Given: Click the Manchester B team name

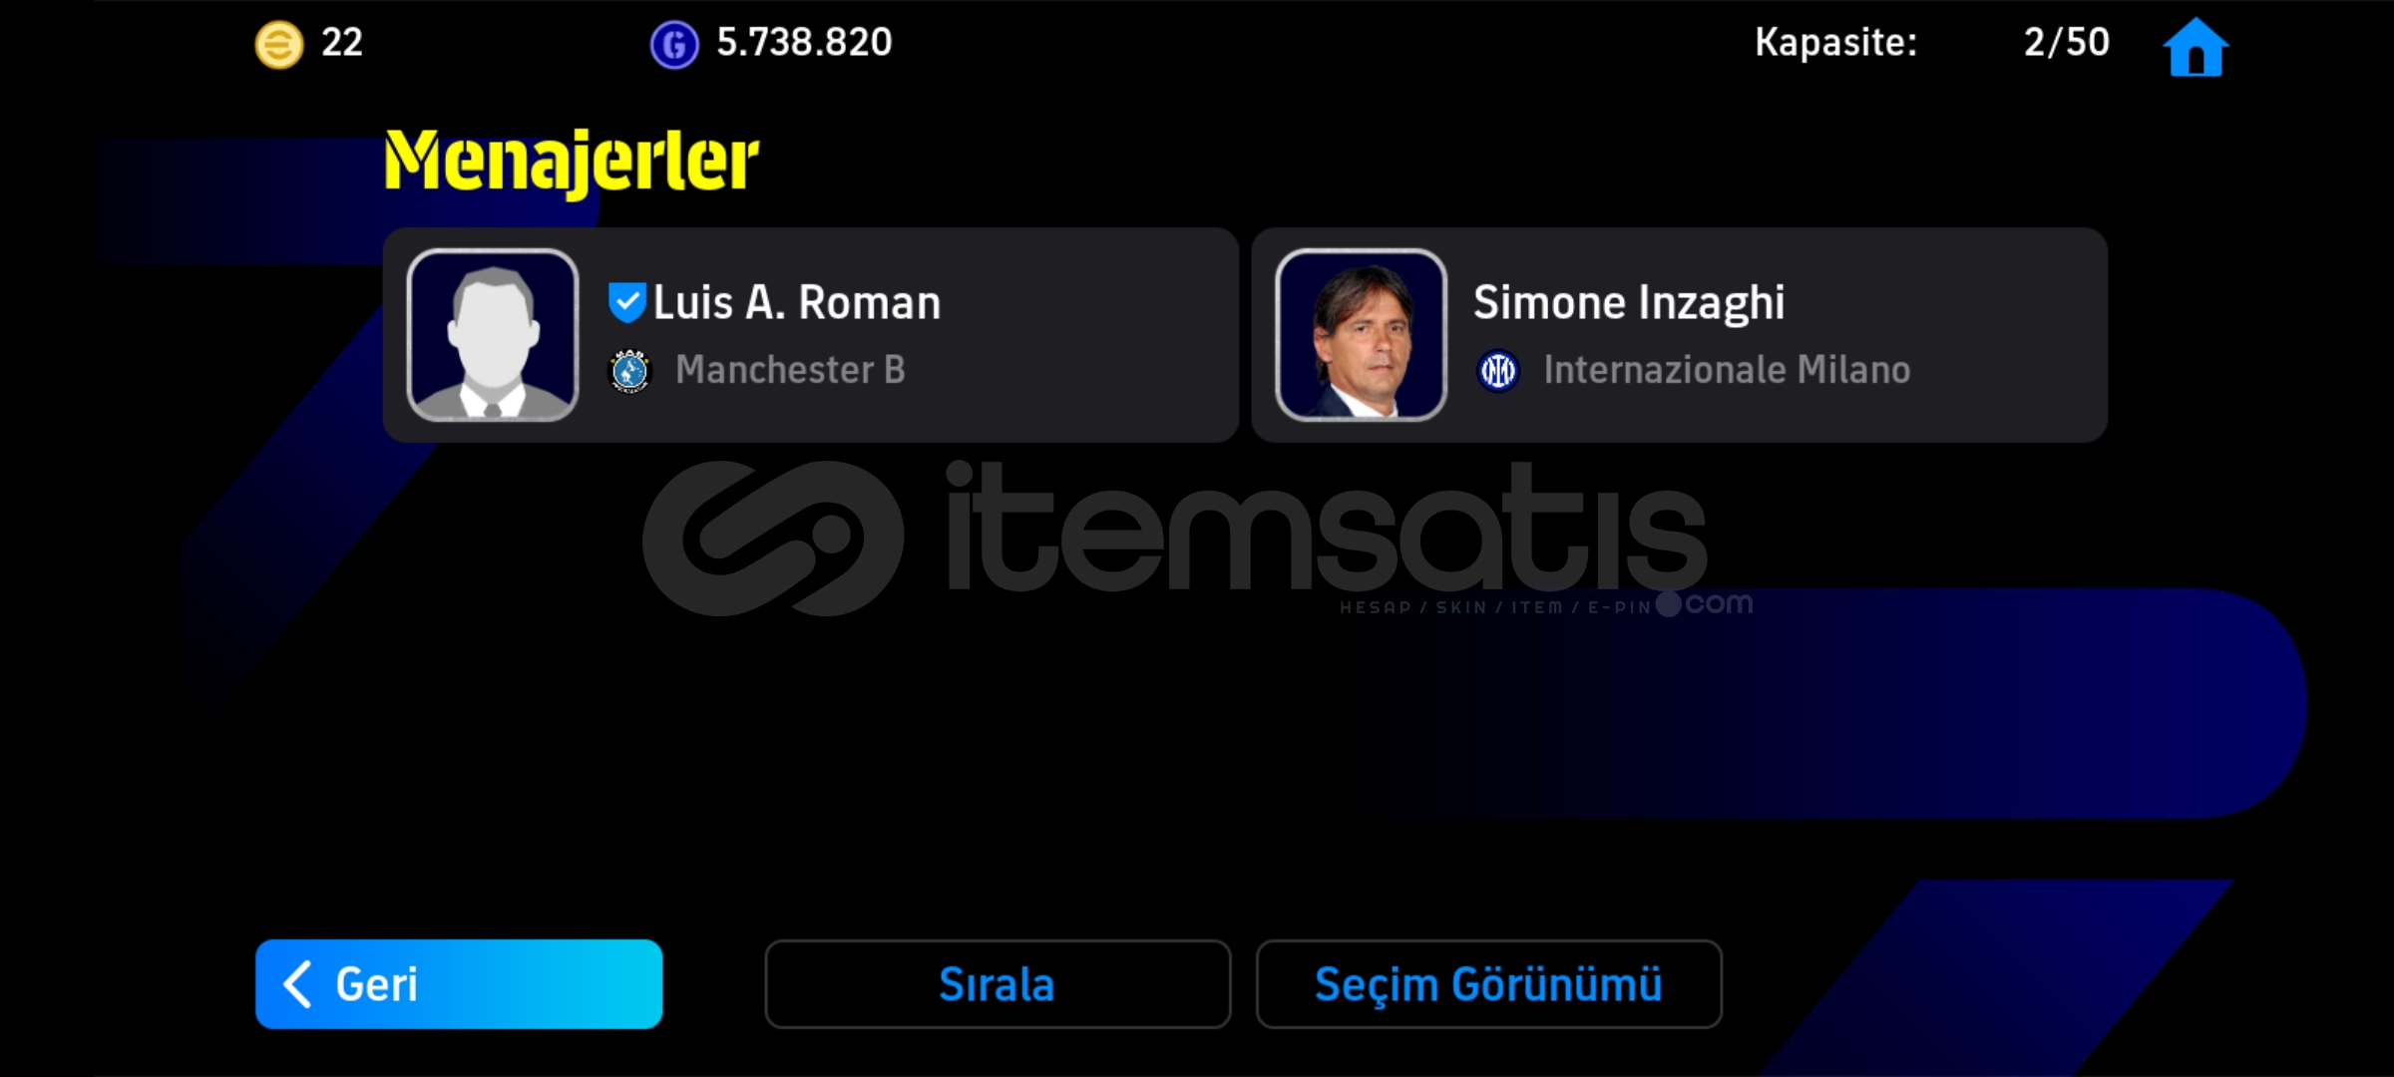Looking at the screenshot, I should pyautogui.click(x=790, y=370).
